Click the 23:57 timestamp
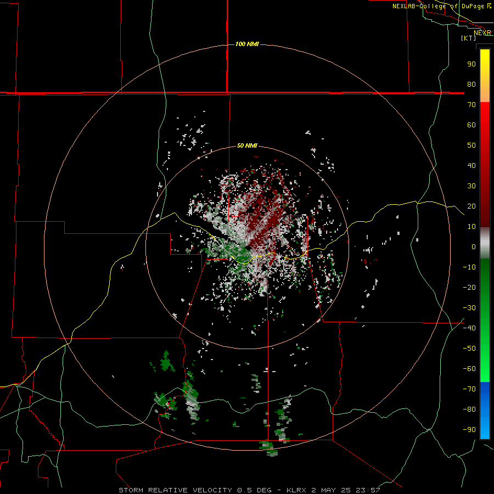 (368, 490)
